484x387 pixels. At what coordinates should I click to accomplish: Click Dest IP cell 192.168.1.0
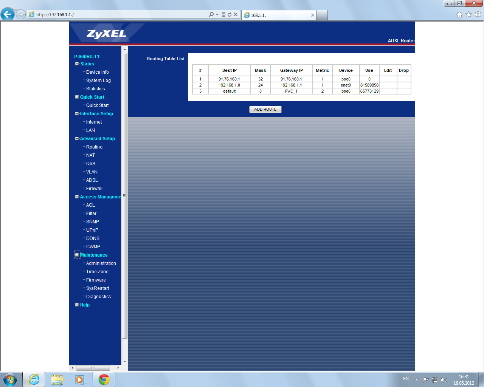229,85
